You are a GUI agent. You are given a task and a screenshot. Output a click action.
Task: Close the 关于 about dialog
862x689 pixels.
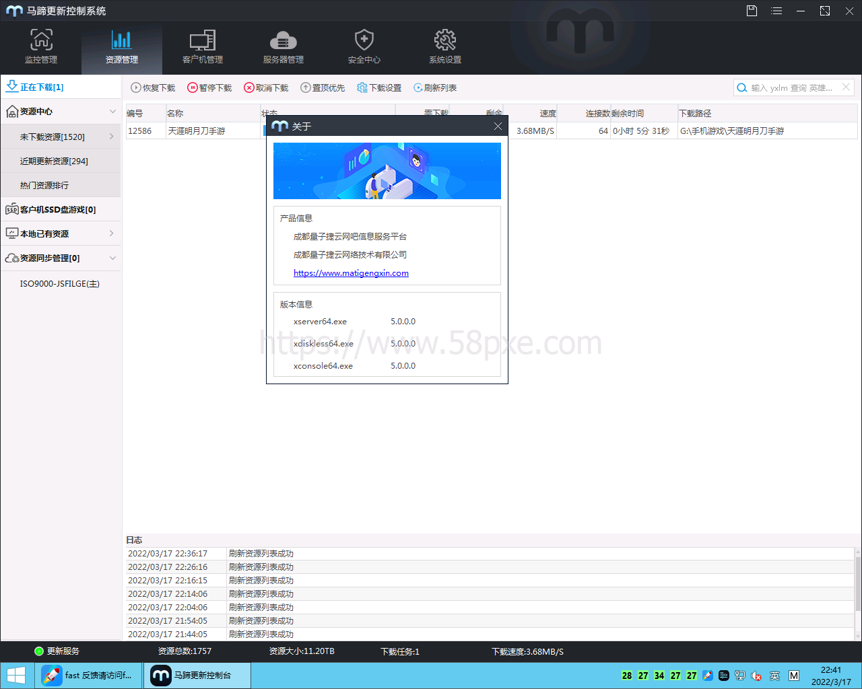(498, 126)
